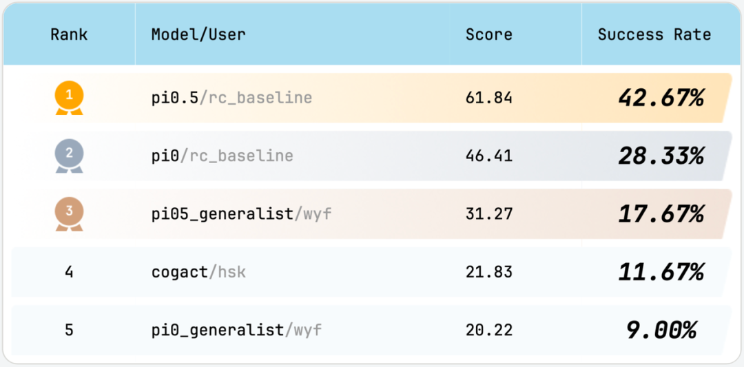Viewport: 744px width, 367px height.
Task: Click the silver second-place medal icon
Action: tap(69, 156)
